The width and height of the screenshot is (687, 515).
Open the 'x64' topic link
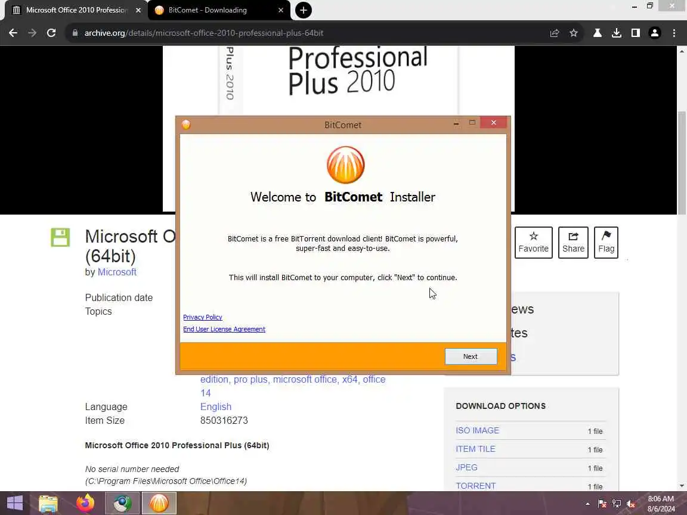click(349, 379)
